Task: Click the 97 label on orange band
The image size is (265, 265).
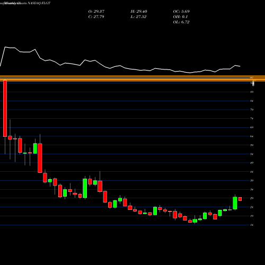Action: click(x=252, y=78)
